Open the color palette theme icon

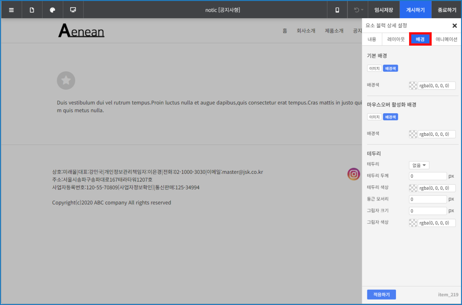[53, 10]
